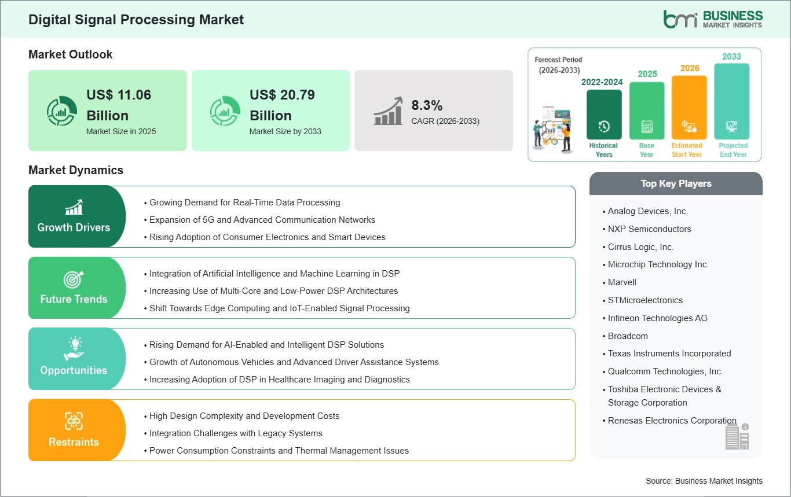The width and height of the screenshot is (791, 497).
Task: Click the 2025 market size donut icon
Action: coord(62,111)
